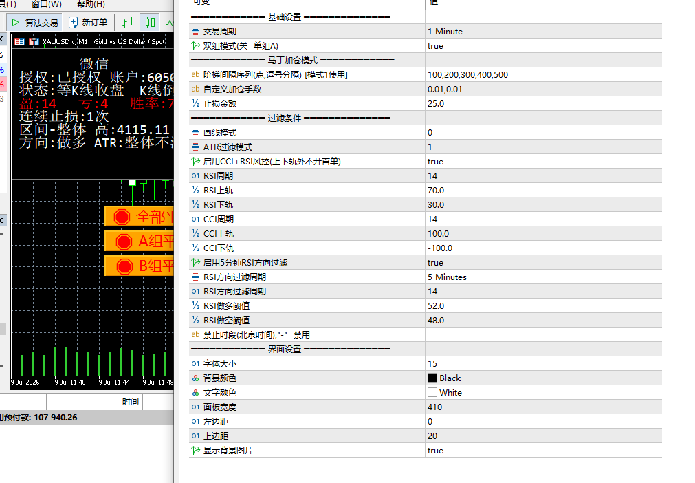The width and height of the screenshot is (695, 483).
Task: Click the CCI下轨 double-type icon
Action: (x=195, y=248)
